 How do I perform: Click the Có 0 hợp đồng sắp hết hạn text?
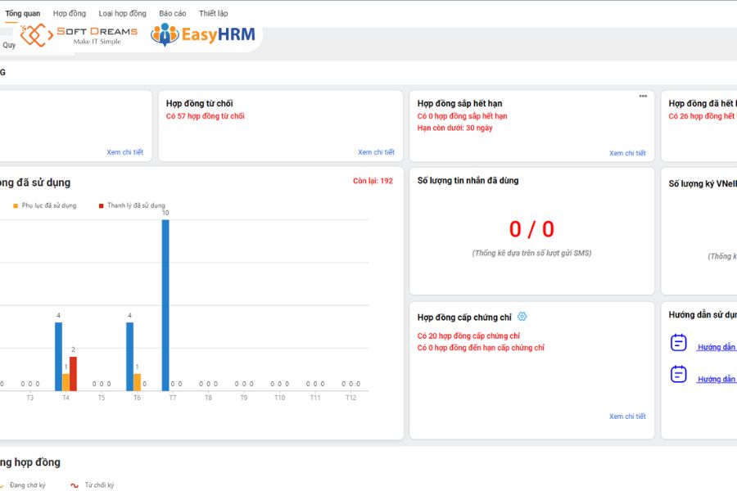click(x=462, y=116)
